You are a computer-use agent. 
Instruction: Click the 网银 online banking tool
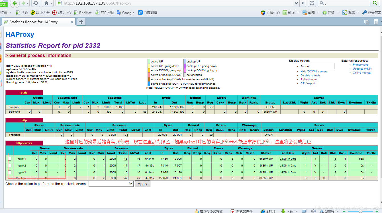pyautogui.click(x=329, y=13)
